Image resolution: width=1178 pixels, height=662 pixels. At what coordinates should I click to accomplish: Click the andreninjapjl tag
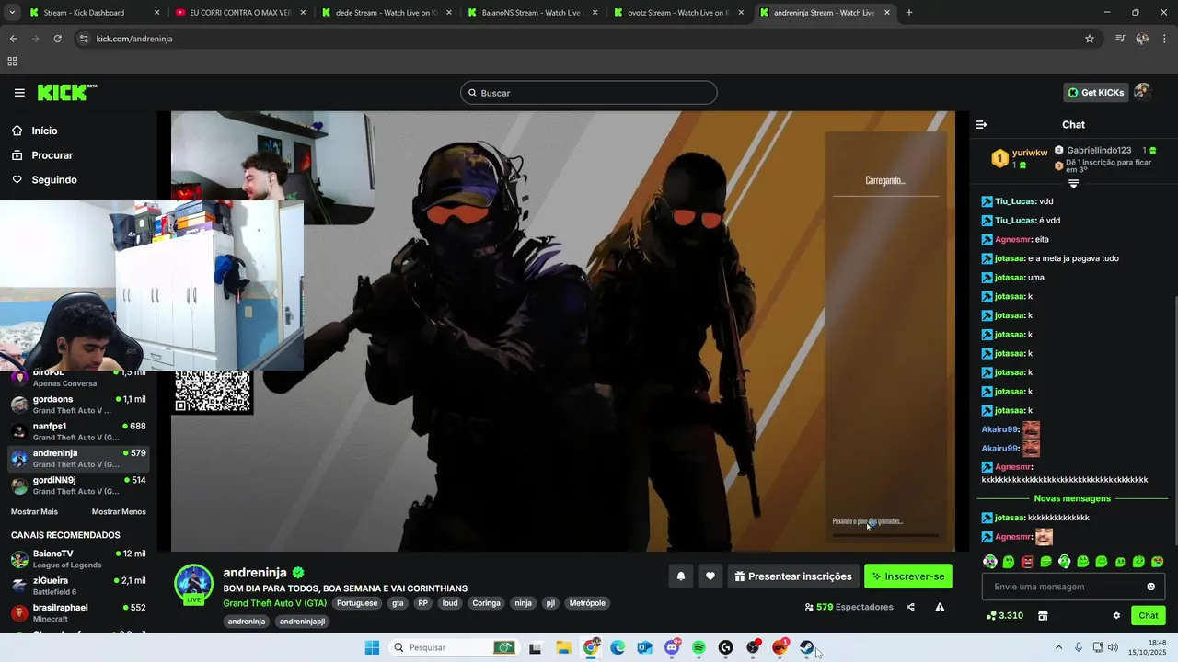[x=302, y=622]
